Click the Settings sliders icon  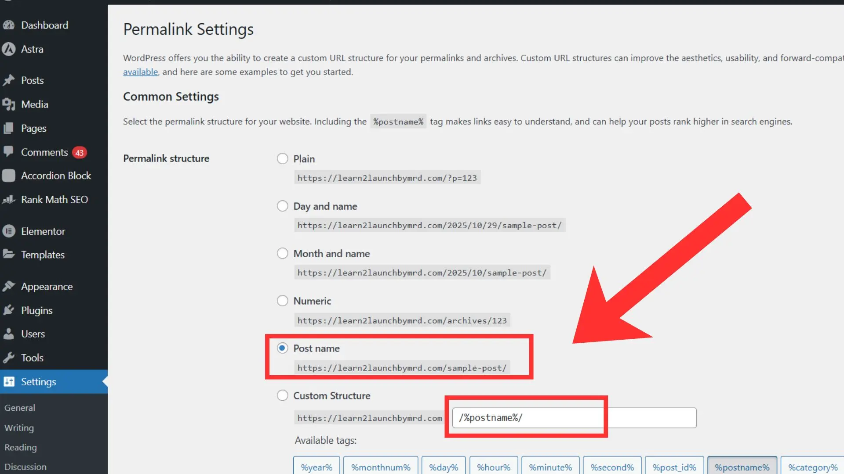tap(9, 381)
